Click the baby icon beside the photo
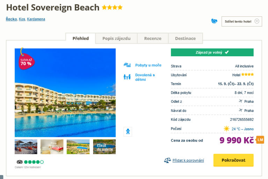 128,132
